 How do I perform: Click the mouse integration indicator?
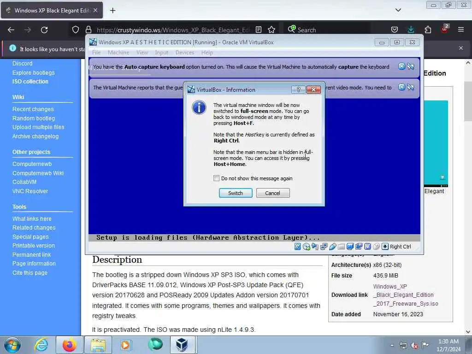pos(376,247)
